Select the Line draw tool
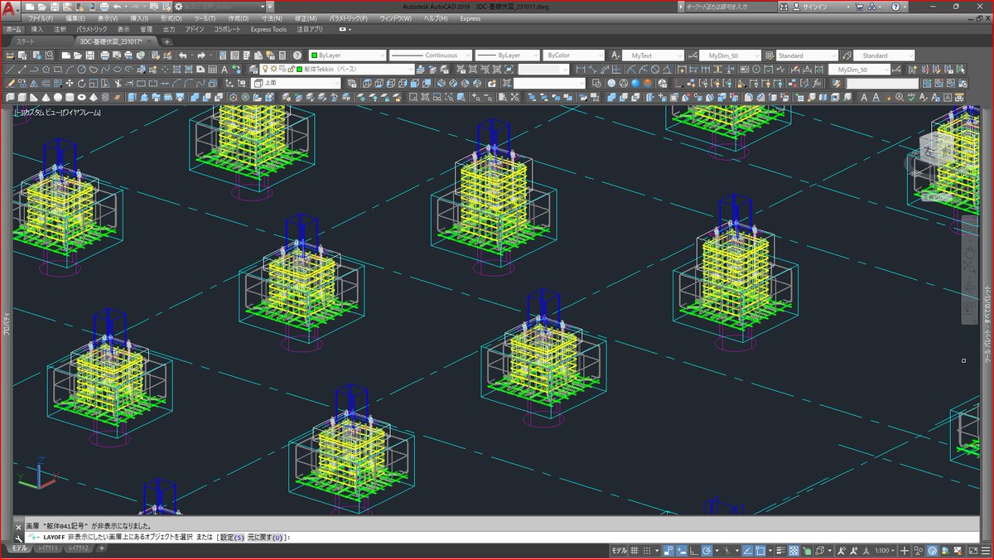Image resolution: width=994 pixels, height=560 pixels. (10, 70)
